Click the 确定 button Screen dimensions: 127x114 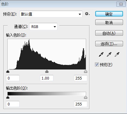[109, 14]
